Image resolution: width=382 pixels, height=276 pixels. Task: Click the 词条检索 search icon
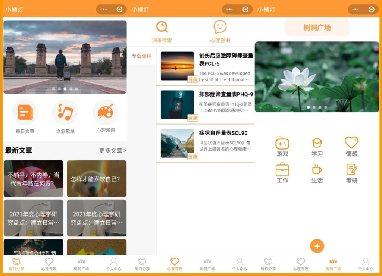(x=162, y=27)
